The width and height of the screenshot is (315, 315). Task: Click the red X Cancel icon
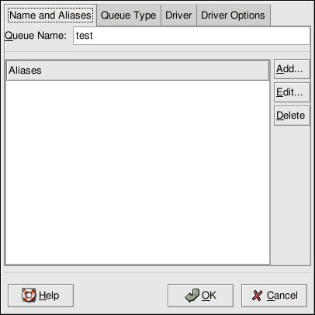(x=257, y=296)
